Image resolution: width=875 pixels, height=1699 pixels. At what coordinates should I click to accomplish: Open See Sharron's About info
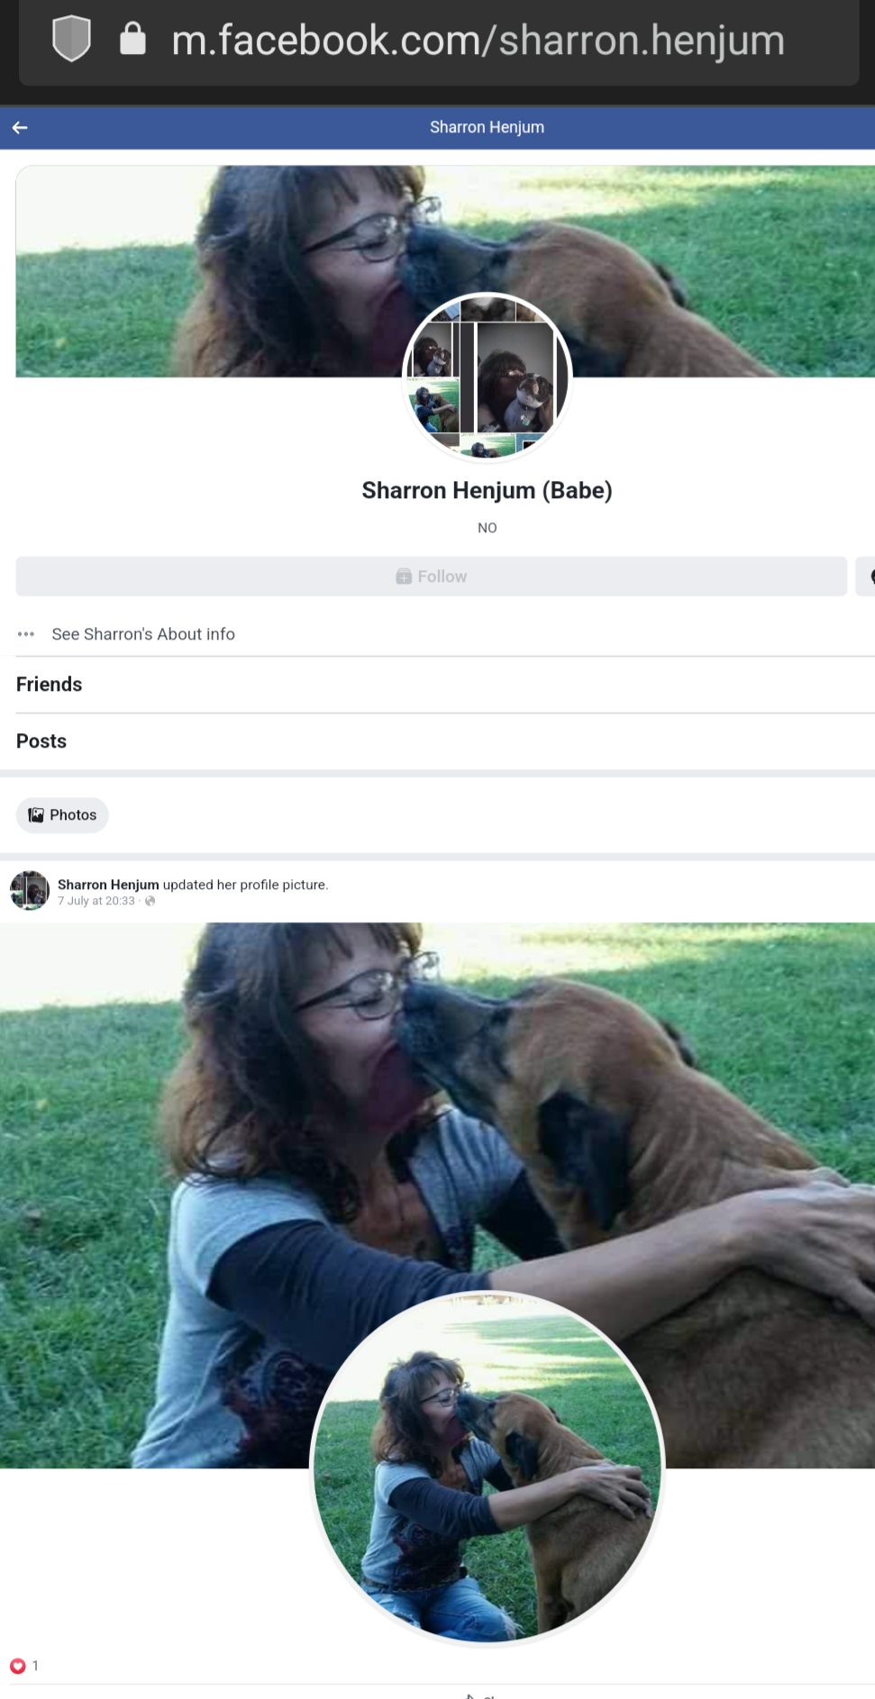pyautogui.click(x=143, y=634)
